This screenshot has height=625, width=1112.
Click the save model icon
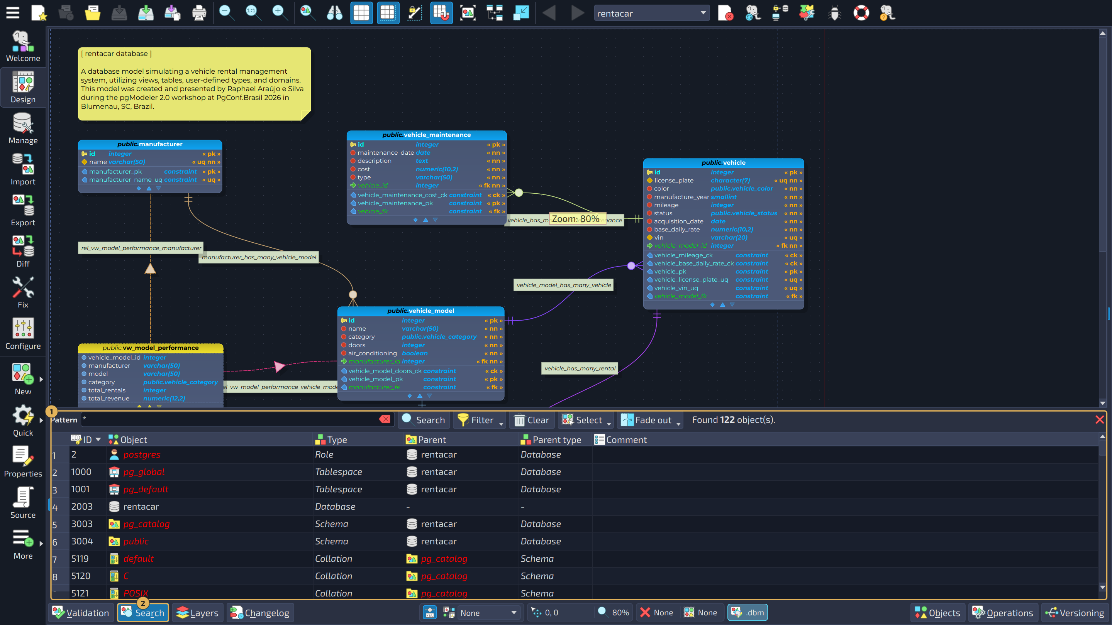click(x=119, y=13)
